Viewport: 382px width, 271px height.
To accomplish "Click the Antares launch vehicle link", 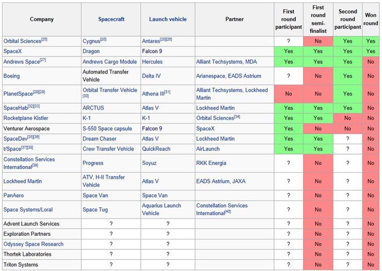I will click(x=152, y=41).
